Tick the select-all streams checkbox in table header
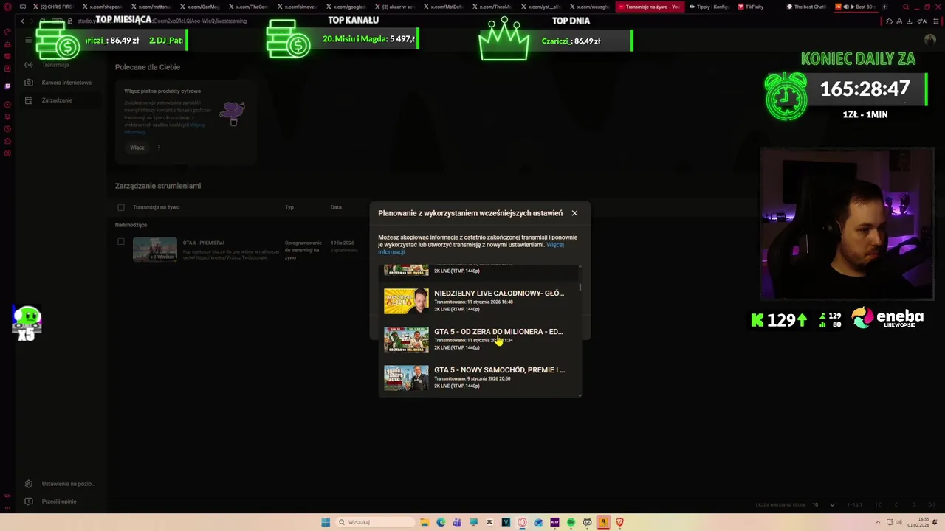The height and width of the screenshot is (531, 945). [121, 207]
